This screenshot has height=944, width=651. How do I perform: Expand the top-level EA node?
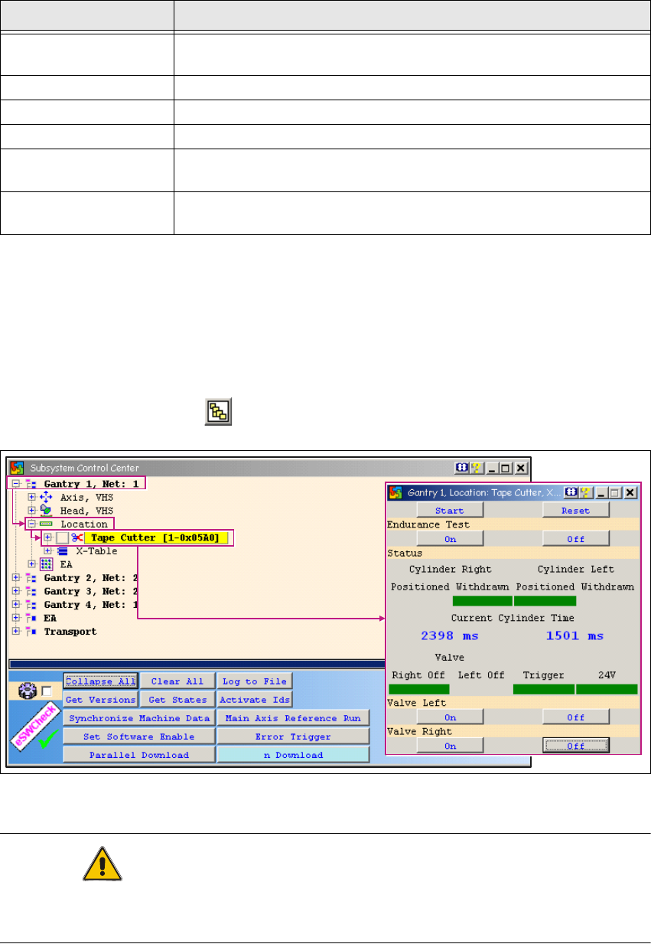(16, 618)
